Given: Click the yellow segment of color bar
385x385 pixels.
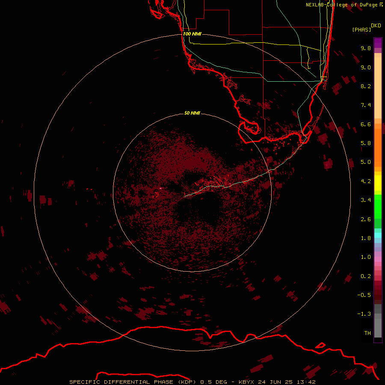Looking at the screenshot, I should (378, 183).
